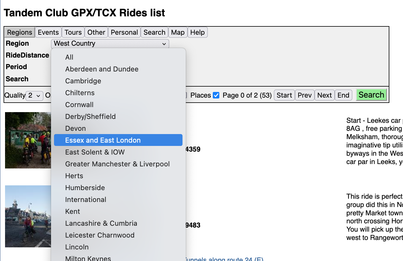Click the Start page button
This screenshot has width=403, height=261.
(x=284, y=95)
